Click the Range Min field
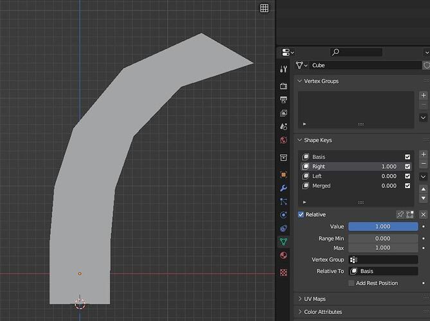 click(x=383, y=239)
